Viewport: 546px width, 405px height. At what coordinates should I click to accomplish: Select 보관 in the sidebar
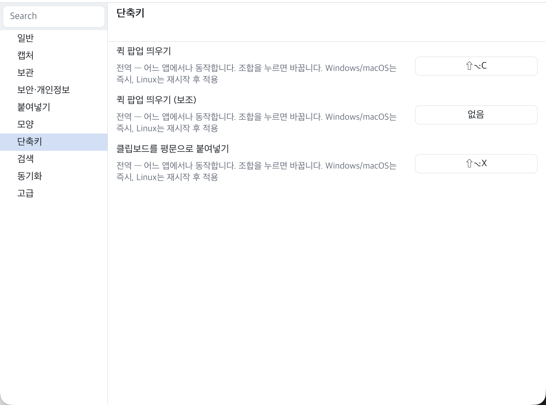point(54,73)
